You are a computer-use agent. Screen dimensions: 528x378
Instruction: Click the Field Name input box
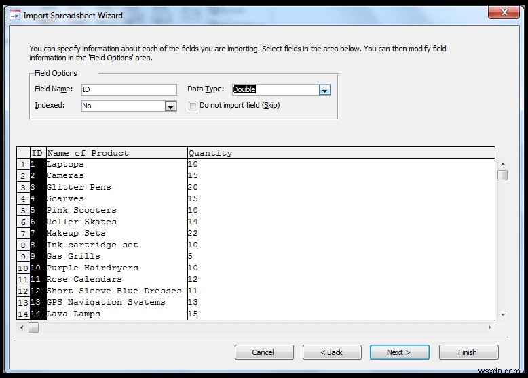pos(129,89)
